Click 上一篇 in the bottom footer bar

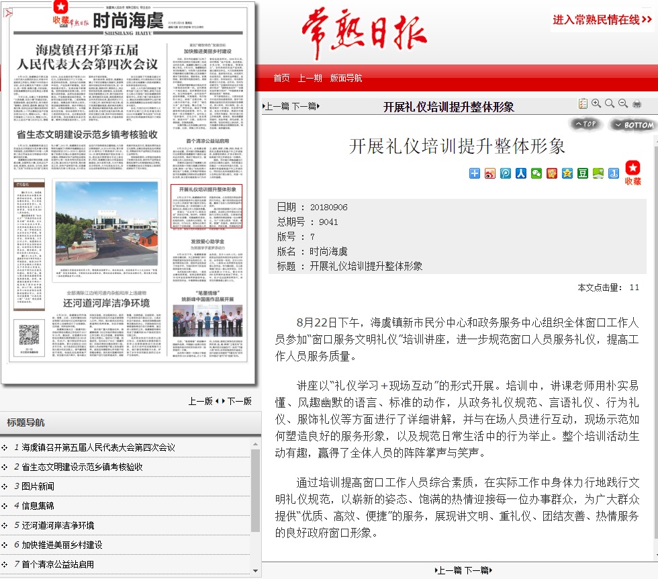click(449, 570)
